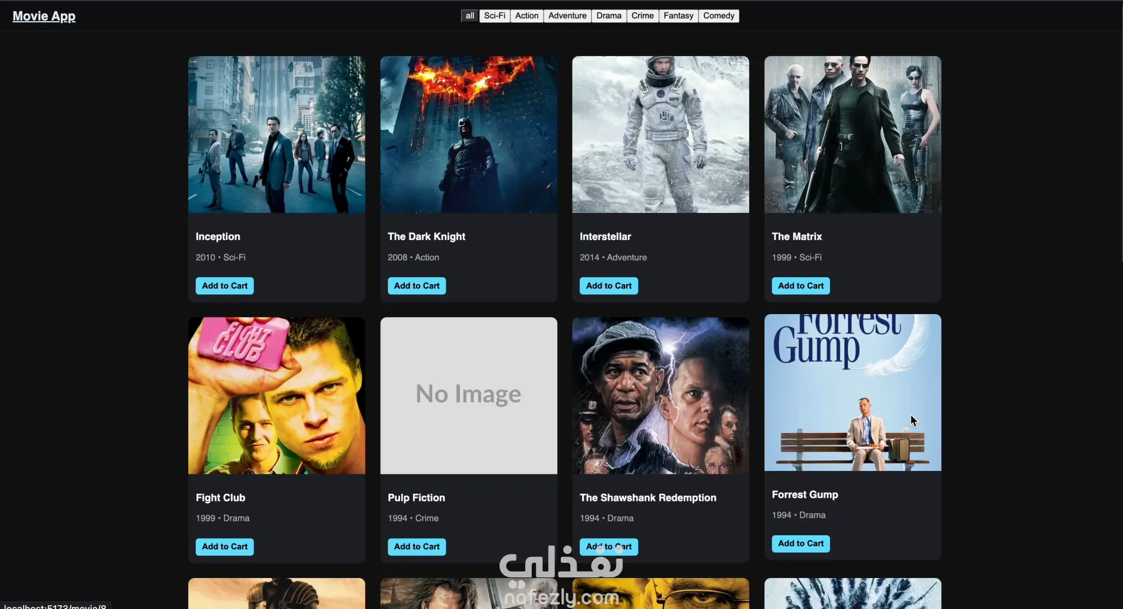
Task: Add Pulp Fiction to the cart
Action: click(416, 547)
